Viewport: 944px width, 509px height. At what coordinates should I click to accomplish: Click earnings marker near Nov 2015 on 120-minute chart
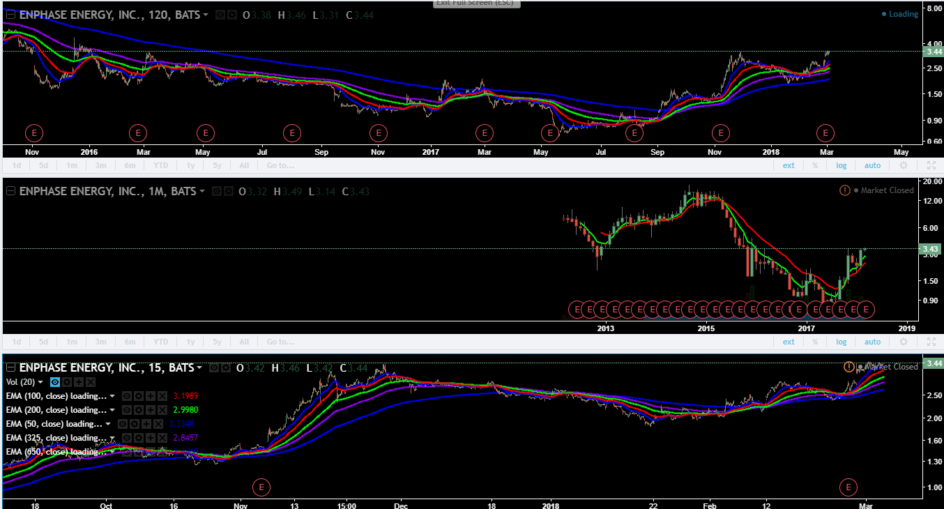(x=34, y=132)
